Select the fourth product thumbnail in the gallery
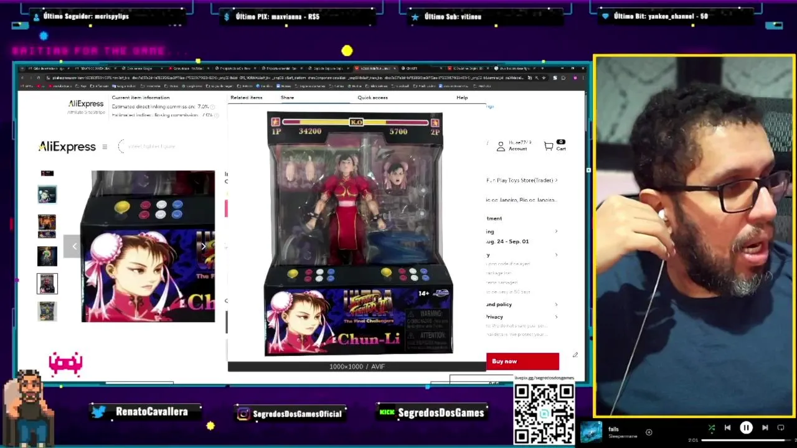The width and height of the screenshot is (797, 448). (47, 256)
